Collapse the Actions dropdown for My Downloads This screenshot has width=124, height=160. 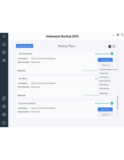coord(105,65)
